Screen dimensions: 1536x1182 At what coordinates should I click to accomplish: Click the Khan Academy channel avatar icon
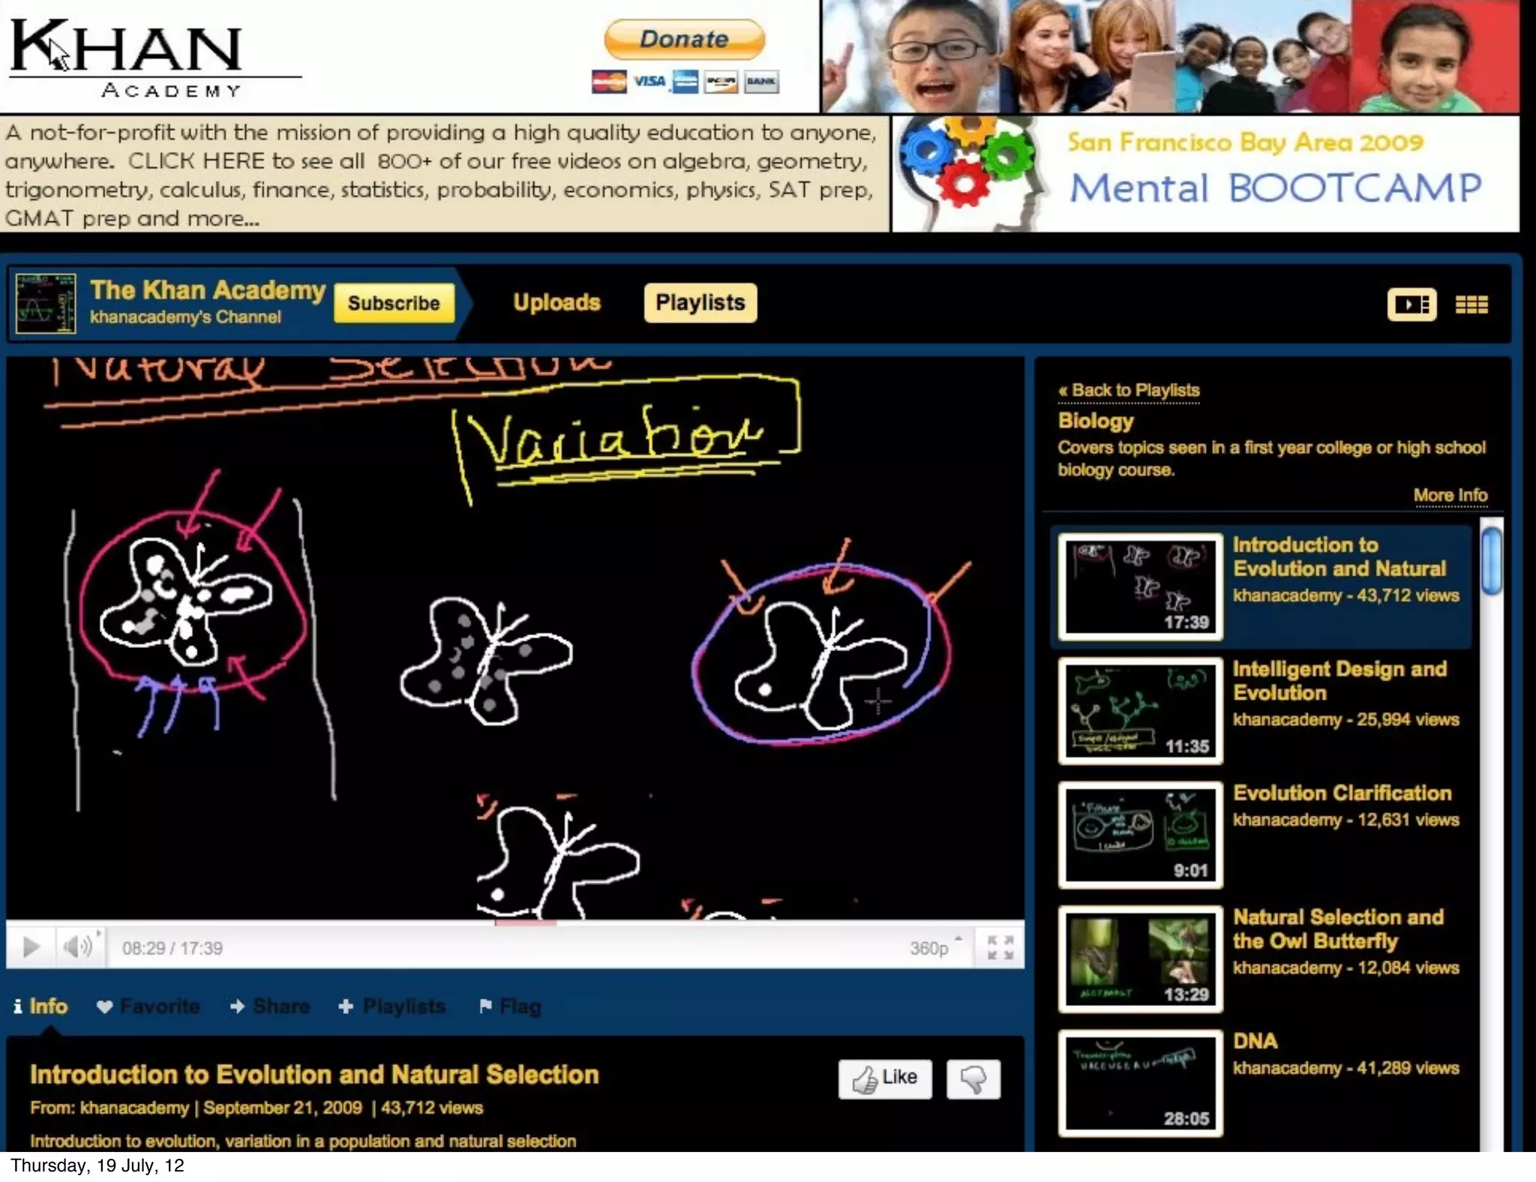coord(46,303)
